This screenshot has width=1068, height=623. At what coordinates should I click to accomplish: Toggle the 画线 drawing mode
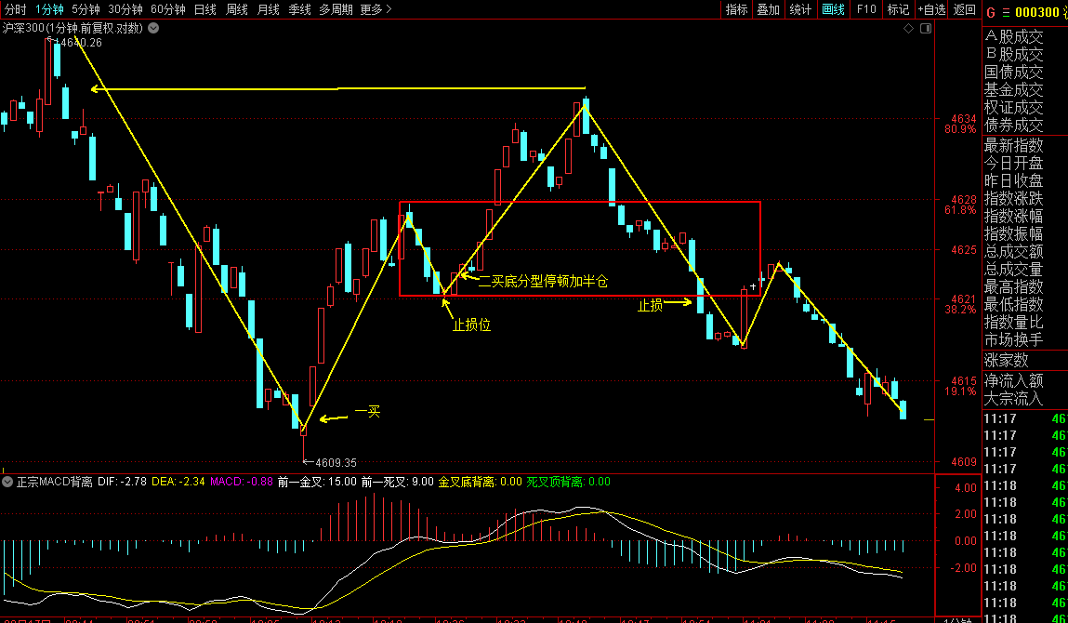(x=833, y=9)
